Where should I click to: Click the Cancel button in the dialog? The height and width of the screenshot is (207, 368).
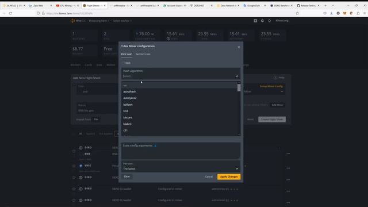[209, 177]
